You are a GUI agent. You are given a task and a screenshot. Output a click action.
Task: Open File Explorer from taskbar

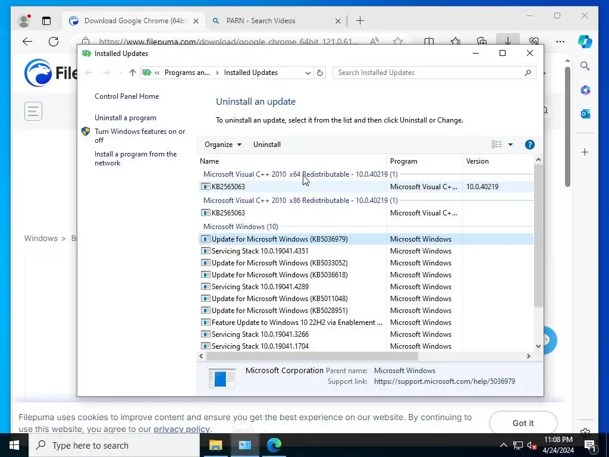click(x=215, y=445)
